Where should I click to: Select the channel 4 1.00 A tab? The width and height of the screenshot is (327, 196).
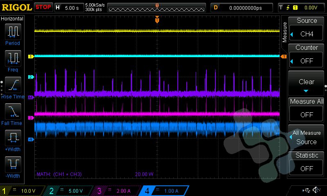(164, 191)
